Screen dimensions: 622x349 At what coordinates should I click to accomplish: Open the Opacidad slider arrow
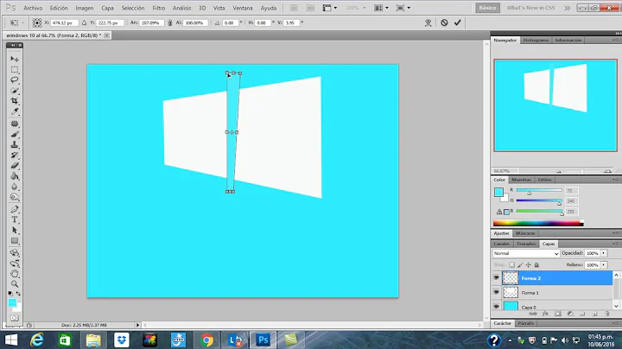pos(603,253)
